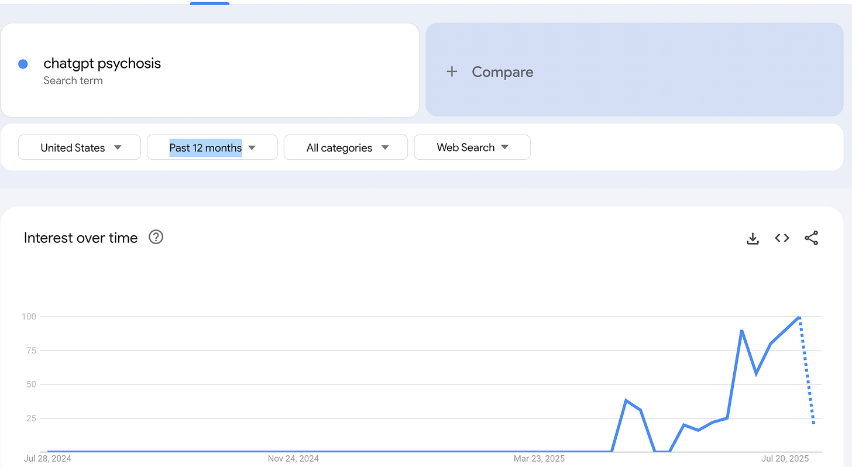Open the Interest over time help tooltip
This screenshot has height=467, width=852.
(156, 237)
